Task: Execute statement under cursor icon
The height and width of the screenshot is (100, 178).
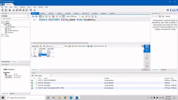Action: click(43, 16)
